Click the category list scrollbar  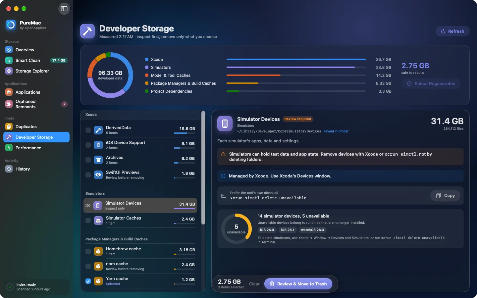[203, 168]
